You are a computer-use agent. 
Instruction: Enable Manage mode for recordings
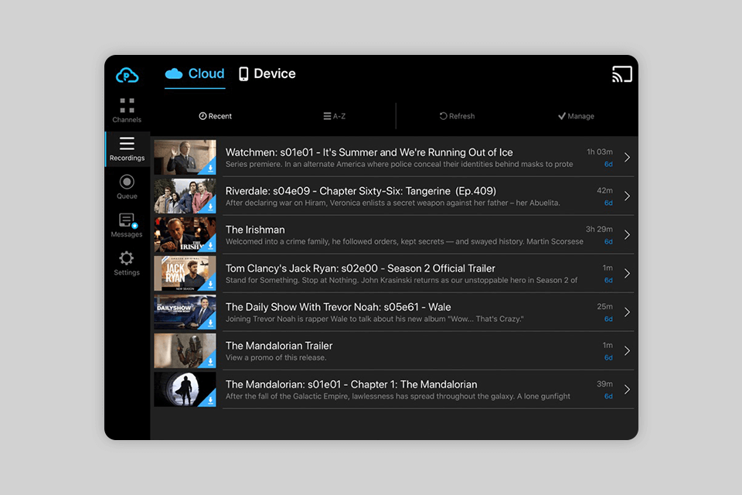(576, 115)
